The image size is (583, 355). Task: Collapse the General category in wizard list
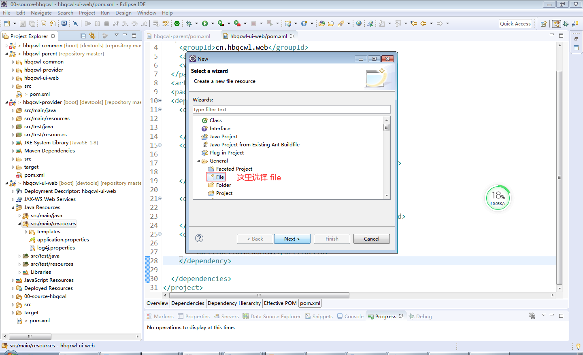199,161
